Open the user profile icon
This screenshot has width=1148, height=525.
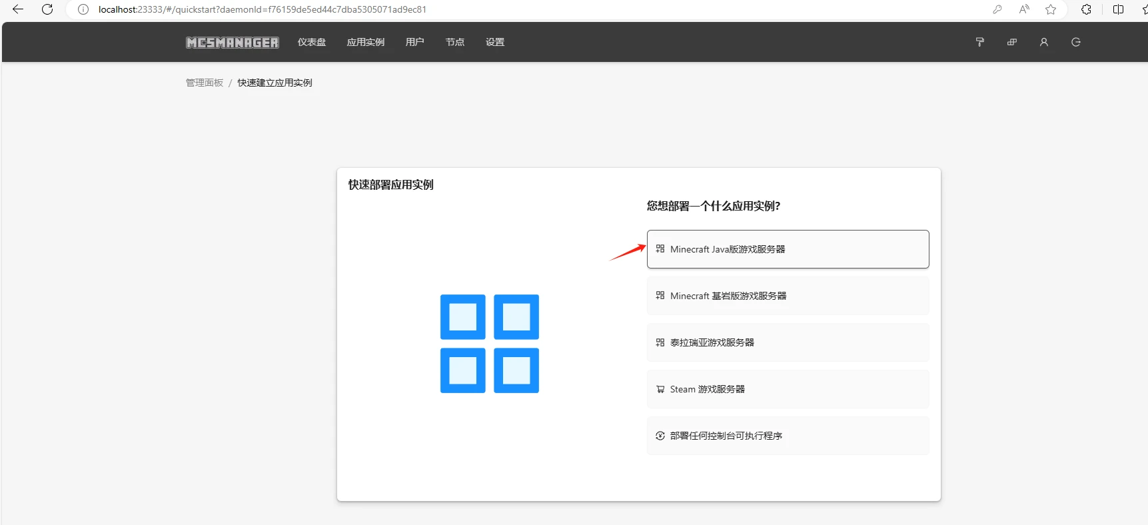pos(1043,42)
